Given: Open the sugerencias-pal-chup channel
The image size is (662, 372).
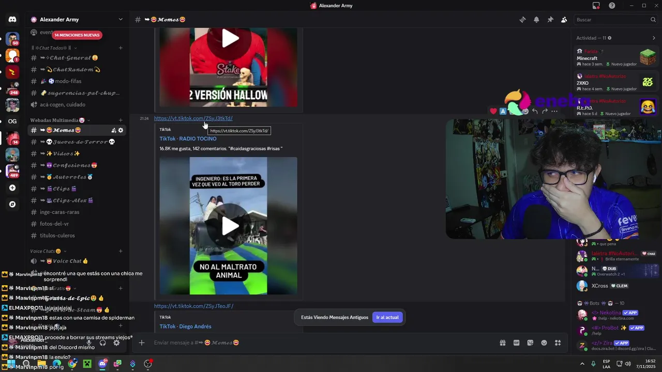Looking at the screenshot, I should pos(78,93).
